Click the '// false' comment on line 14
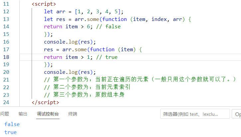Screen dimensions: 241x137 point(108,27)
